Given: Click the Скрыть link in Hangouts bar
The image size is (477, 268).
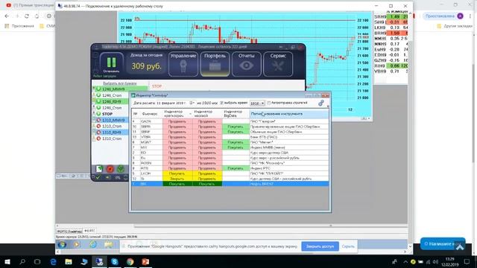Looking at the screenshot, I should pos(348,246).
